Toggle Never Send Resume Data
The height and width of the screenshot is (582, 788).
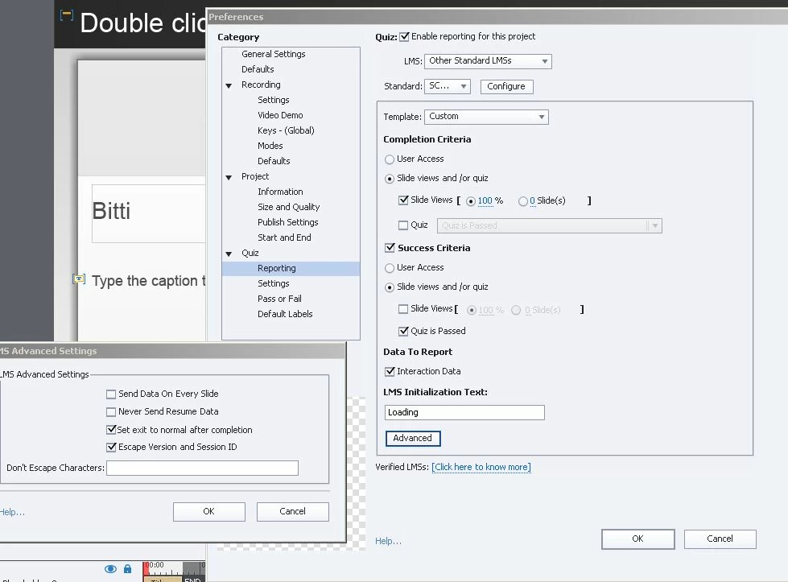(x=111, y=412)
